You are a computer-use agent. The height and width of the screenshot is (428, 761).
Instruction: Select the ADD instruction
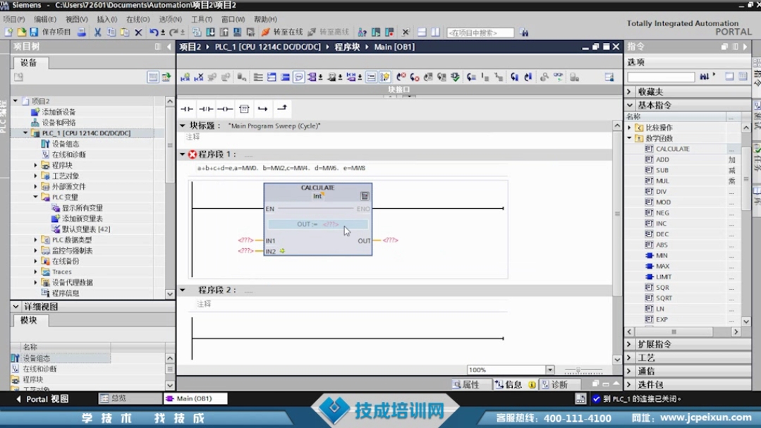pyautogui.click(x=662, y=159)
